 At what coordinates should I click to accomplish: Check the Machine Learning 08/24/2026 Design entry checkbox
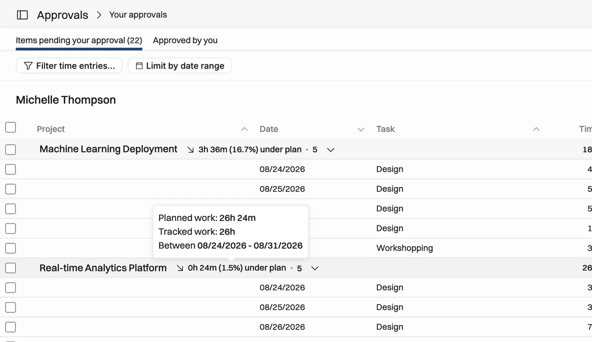[x=11, y=169]
